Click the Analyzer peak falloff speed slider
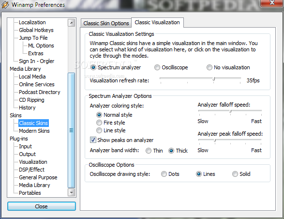Screen dimensions: 284x219 [x=230, y=141]
